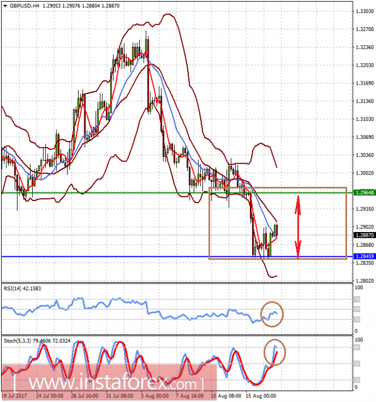Image resolution: width=376 pixels, height=402 pixels.
Task: Select the 80 level on Stochastic scale
Action: tap(357, 347)
